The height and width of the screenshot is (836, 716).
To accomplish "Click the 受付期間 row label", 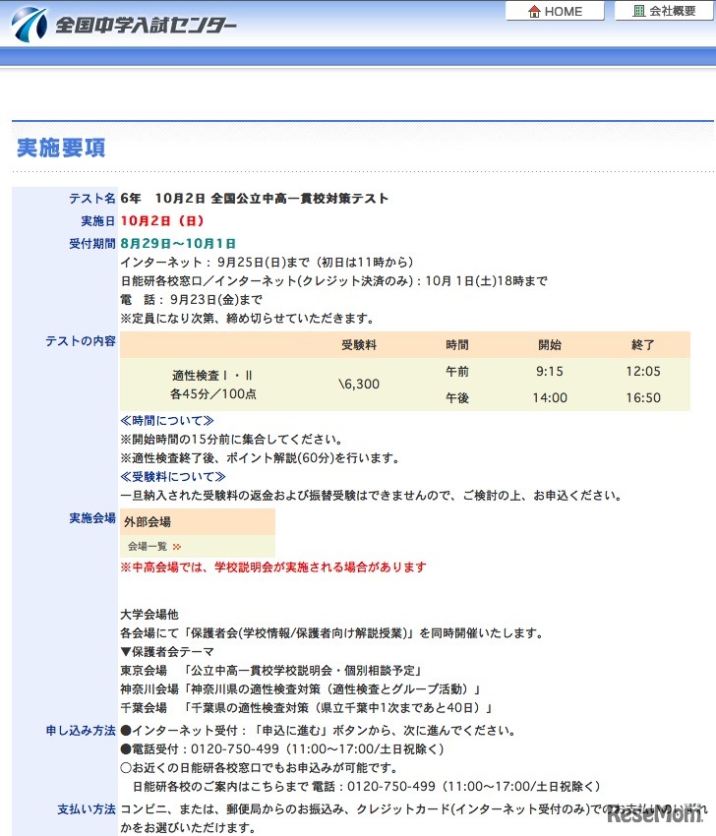I will tap(92, 244).
